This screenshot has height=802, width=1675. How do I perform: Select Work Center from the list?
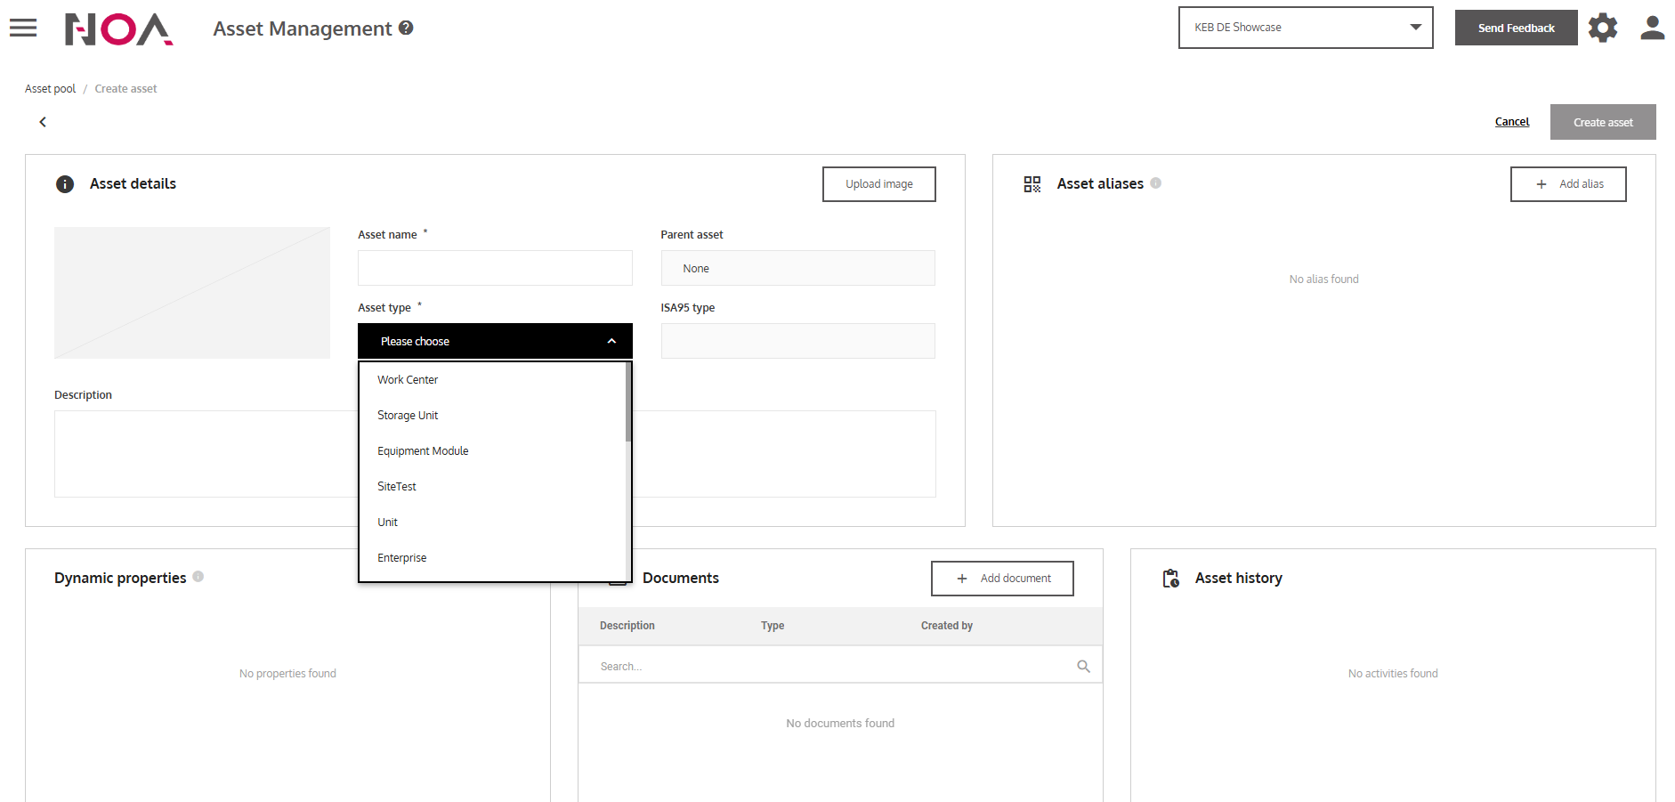click(x=408, y=380)
